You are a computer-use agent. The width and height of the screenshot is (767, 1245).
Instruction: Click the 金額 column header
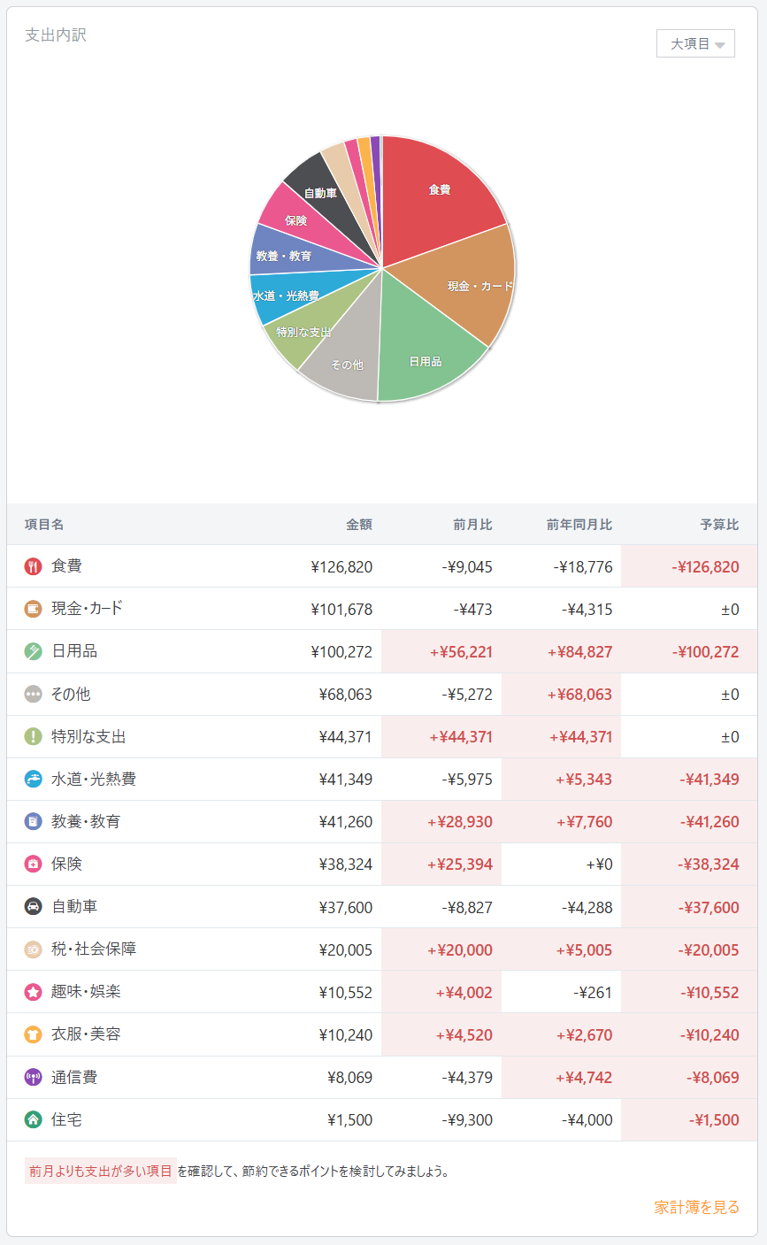click(x=359, y=525)
